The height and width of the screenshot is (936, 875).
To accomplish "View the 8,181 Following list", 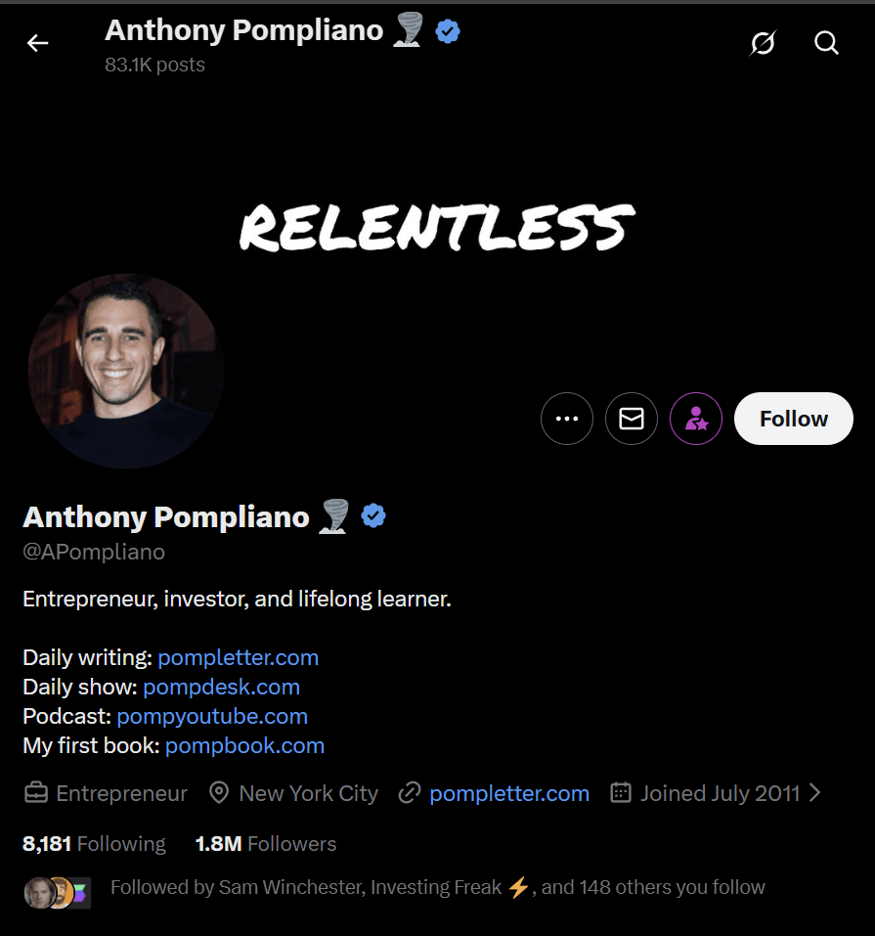I will pos(94,843).
